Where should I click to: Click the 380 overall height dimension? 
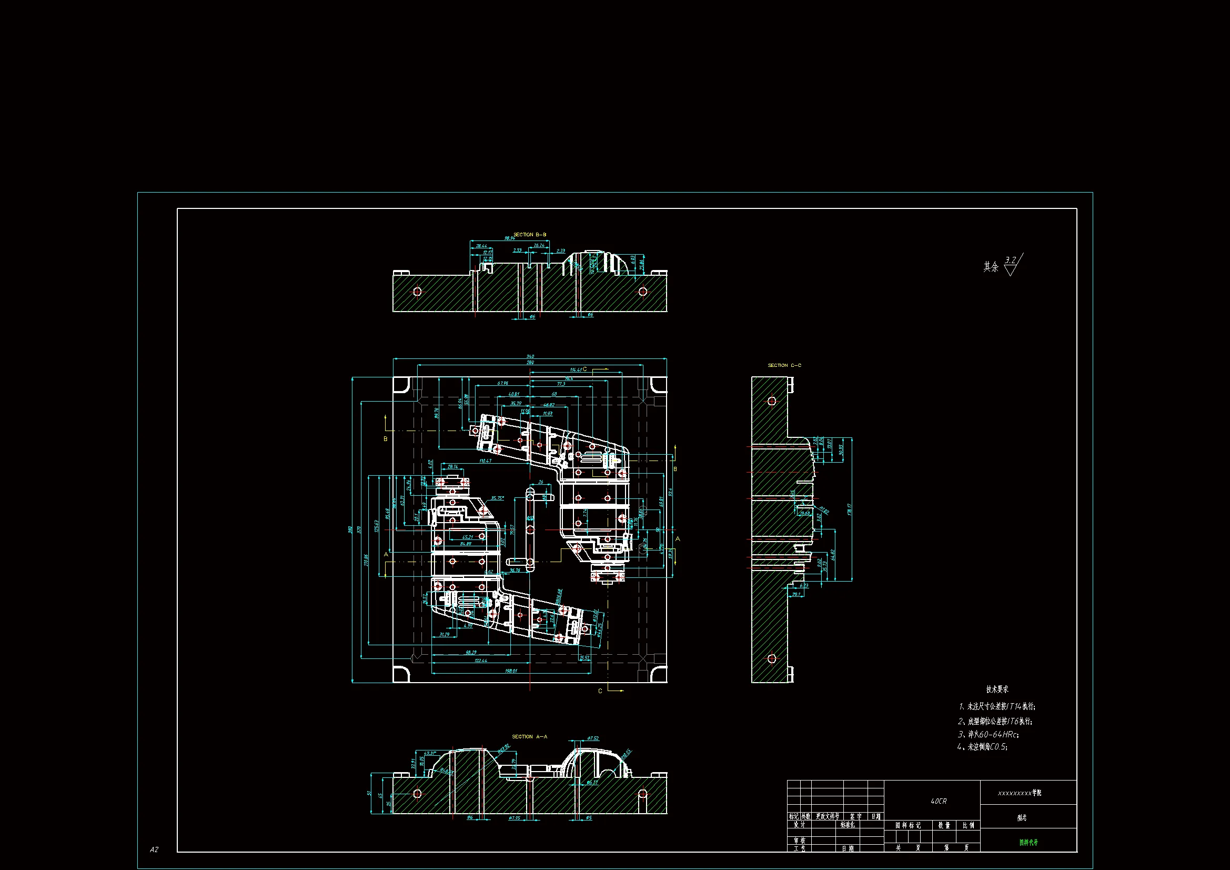[x=351, y=529]
